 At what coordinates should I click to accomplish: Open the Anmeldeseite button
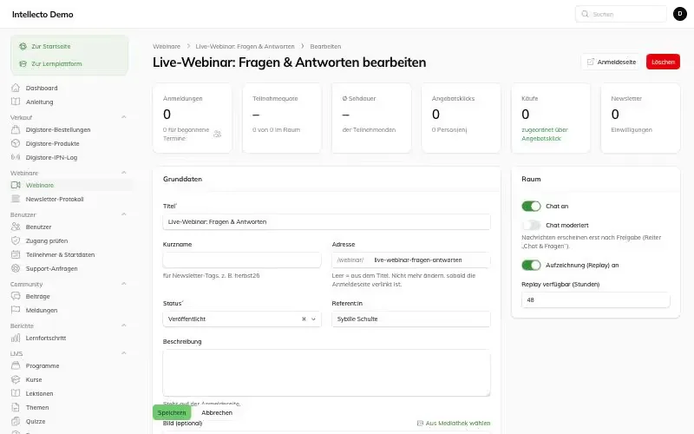[611, 62]
